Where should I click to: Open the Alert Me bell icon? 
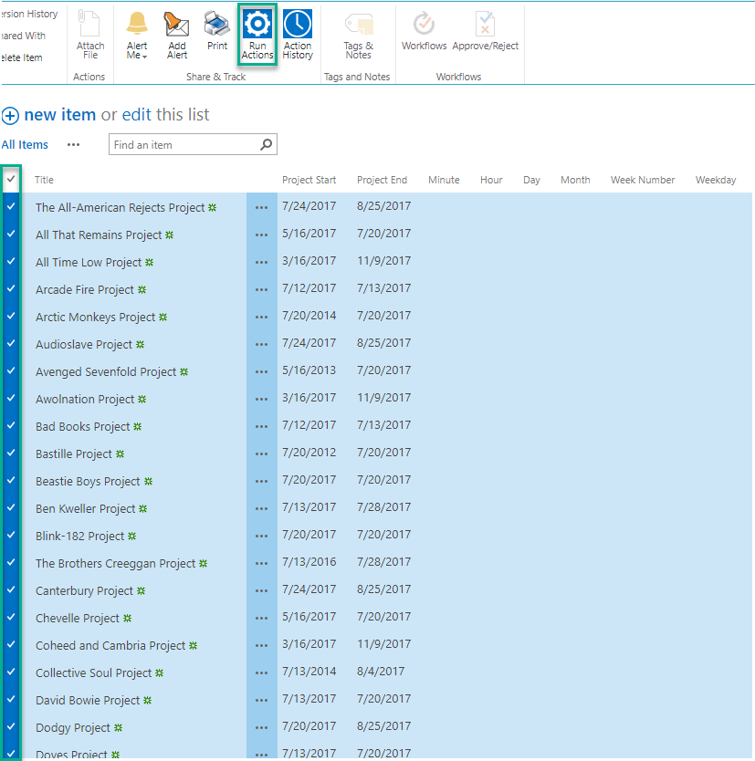[137, 24]
